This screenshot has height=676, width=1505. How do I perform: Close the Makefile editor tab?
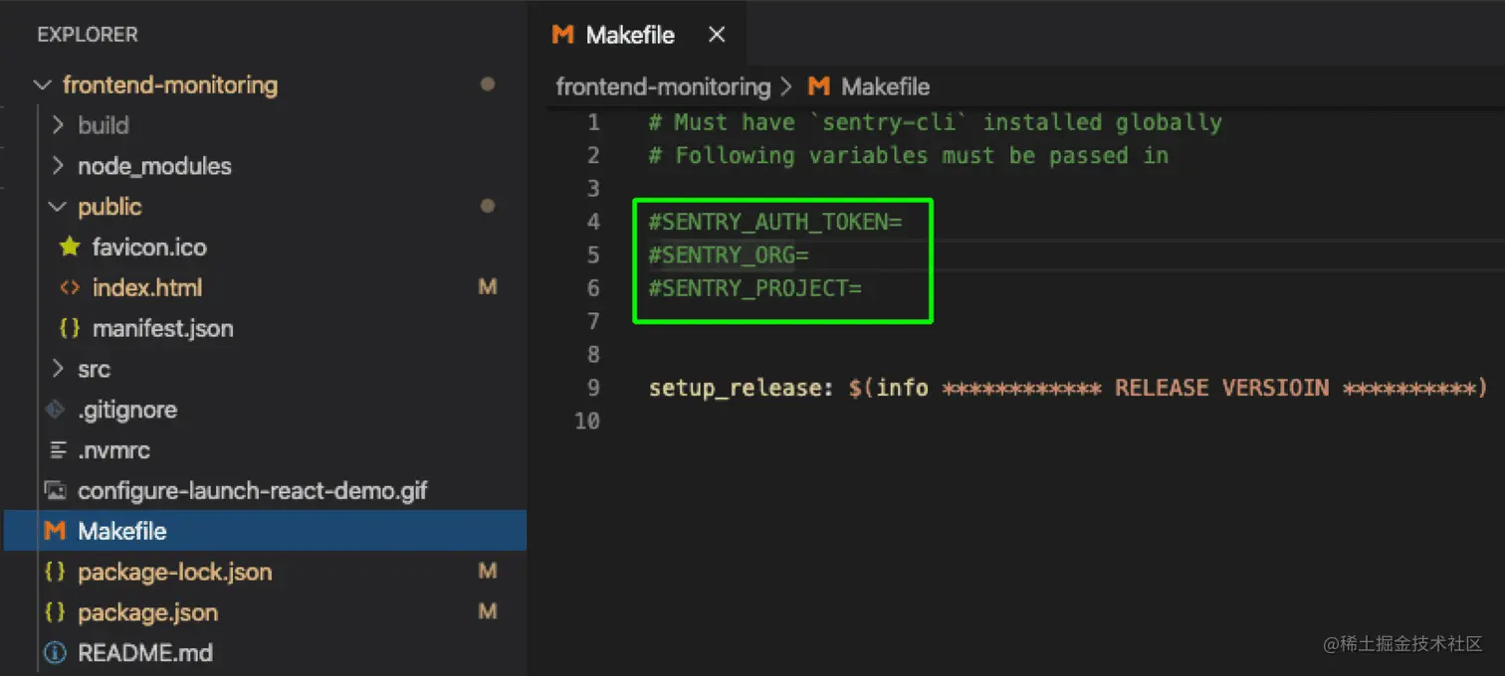tap(716, 35)
